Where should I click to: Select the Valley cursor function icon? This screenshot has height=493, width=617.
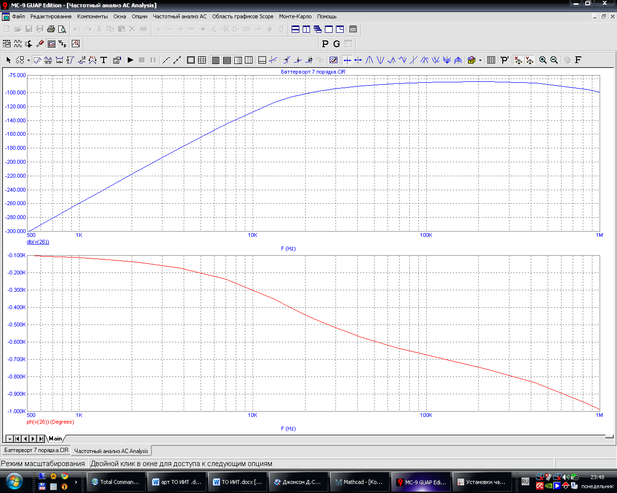click(x=380, y=60)
